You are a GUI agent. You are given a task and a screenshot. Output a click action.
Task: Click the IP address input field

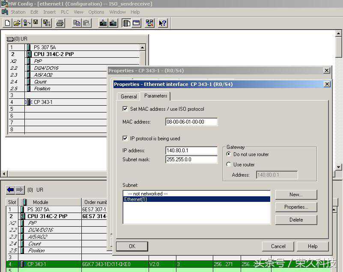[191, 151]
